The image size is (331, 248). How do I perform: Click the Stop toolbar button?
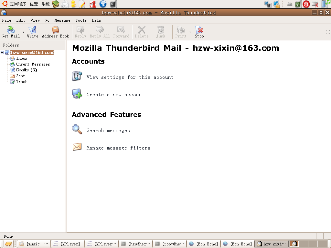[199, 32]
